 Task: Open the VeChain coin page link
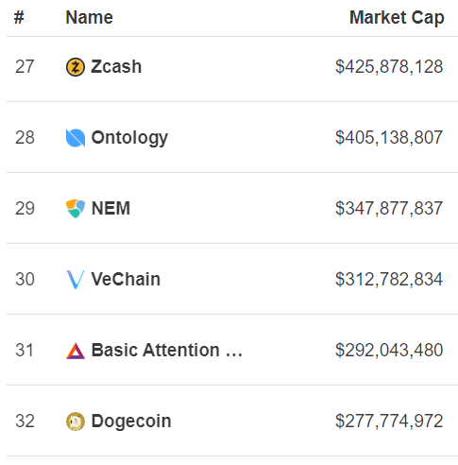click(126, 280)
